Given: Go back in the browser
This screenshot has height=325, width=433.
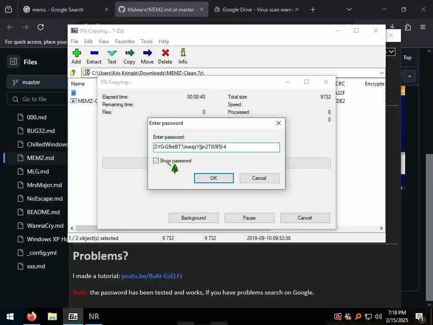Looking at the screenshot, I should click(10, 27).
